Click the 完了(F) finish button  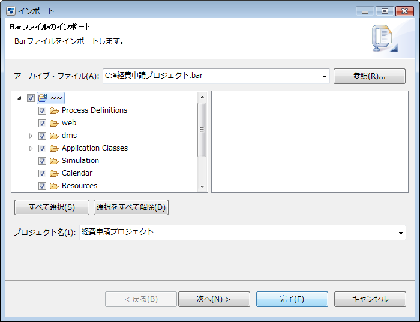[x=292, y=299]
